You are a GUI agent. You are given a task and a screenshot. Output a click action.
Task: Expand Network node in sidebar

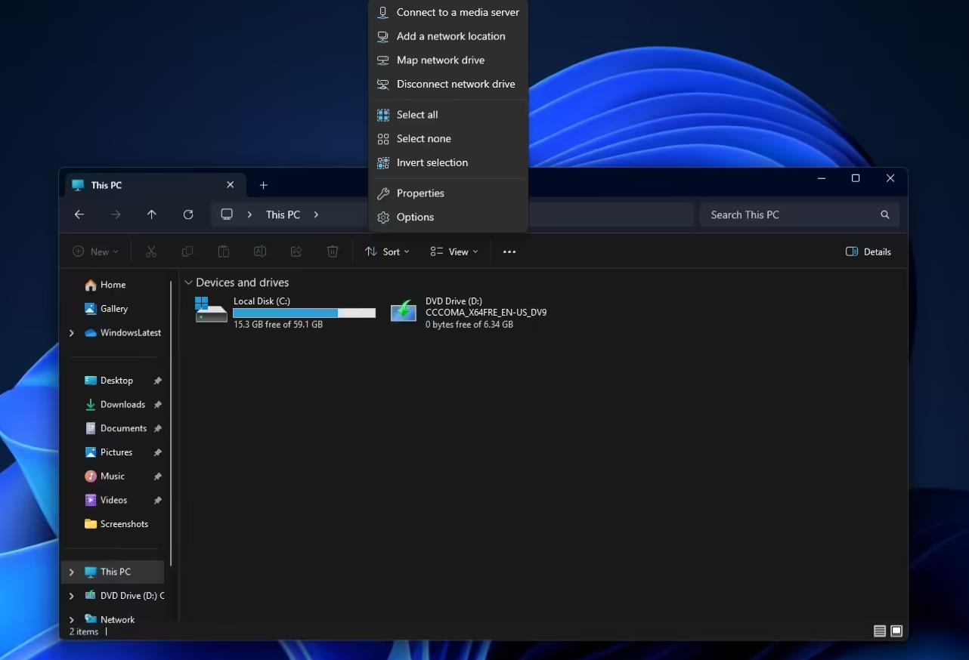click(72, 620)
